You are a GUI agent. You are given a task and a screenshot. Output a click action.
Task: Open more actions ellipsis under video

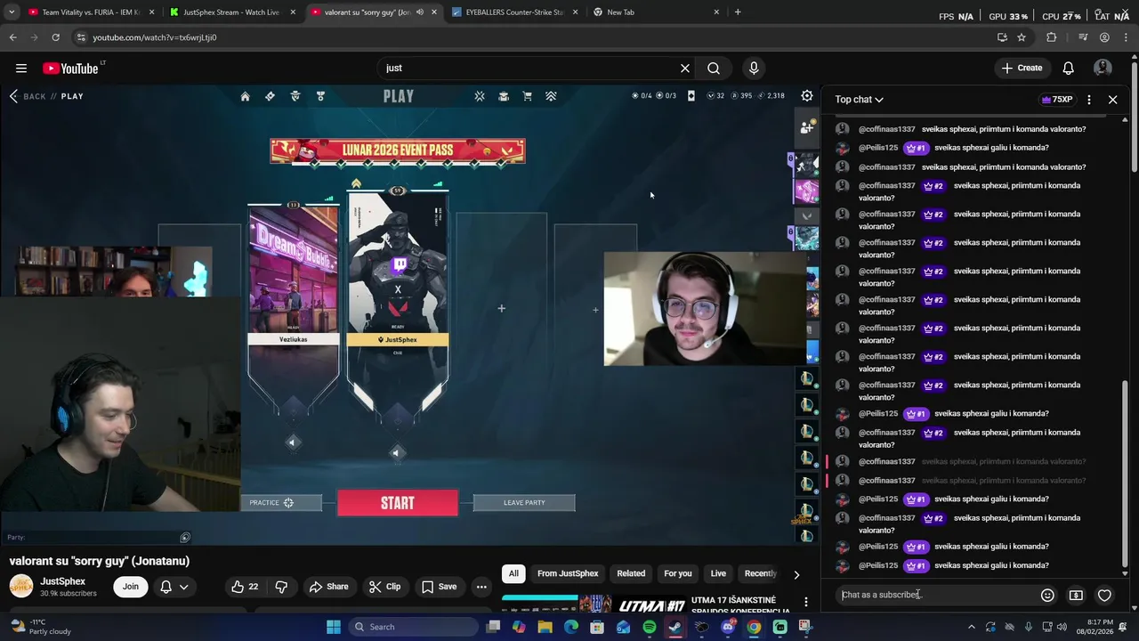(x=481, y=587)
